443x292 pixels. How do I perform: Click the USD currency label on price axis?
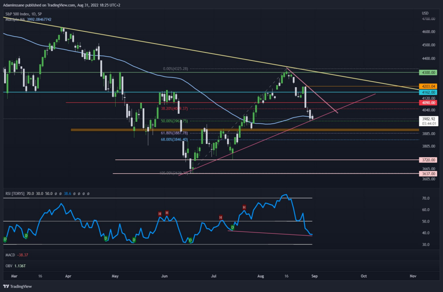pos(425,13)
